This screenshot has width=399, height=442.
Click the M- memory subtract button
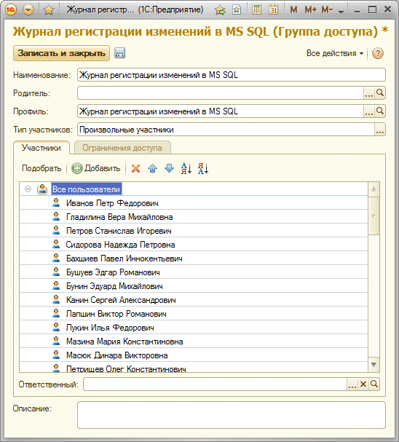pyautogui.click(x=327, y=10)
